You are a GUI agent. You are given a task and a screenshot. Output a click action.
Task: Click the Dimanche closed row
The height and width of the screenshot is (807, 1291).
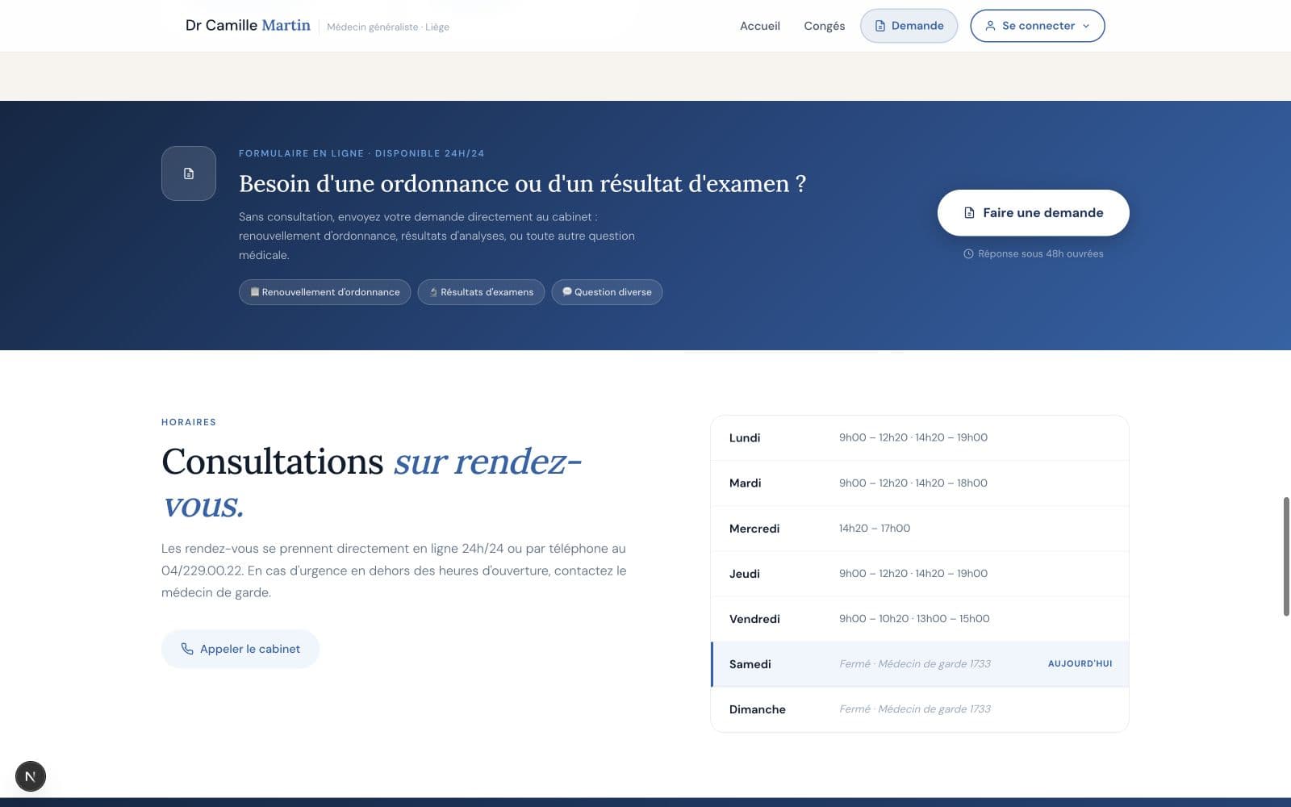[920, 709]
